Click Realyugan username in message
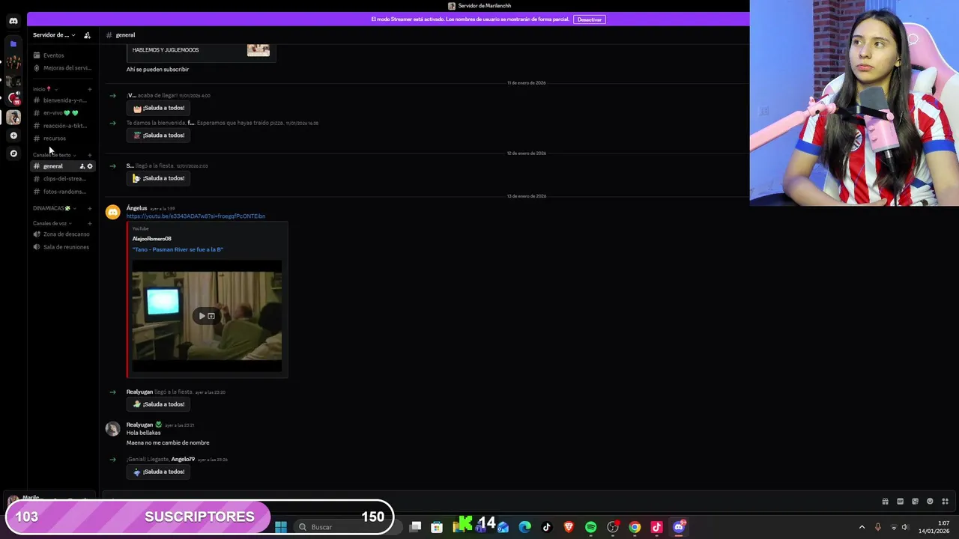The image size is (959, 539). tap(139, 425)
